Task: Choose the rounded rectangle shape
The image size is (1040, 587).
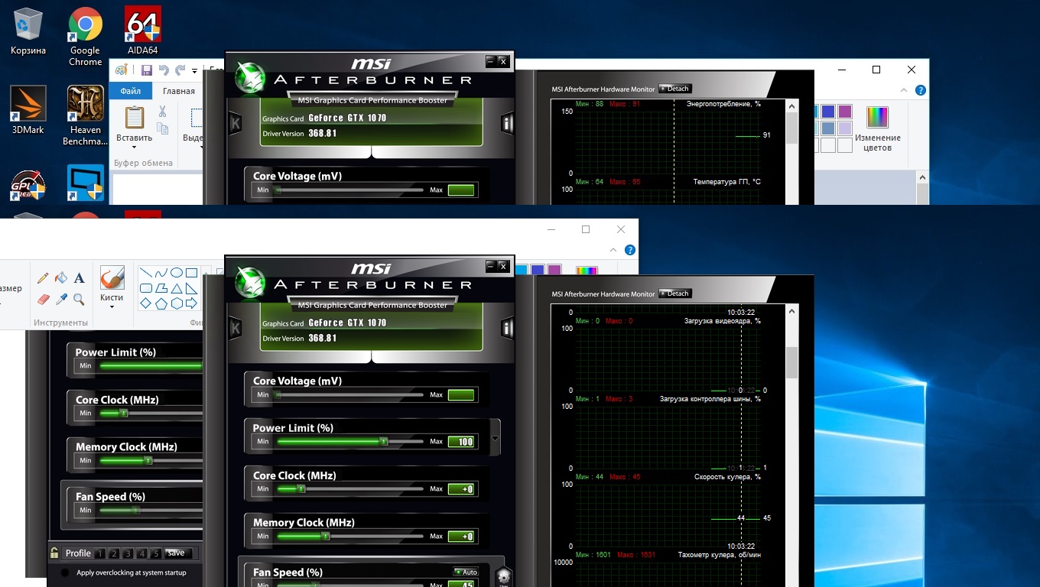Action: coord(145,288)
